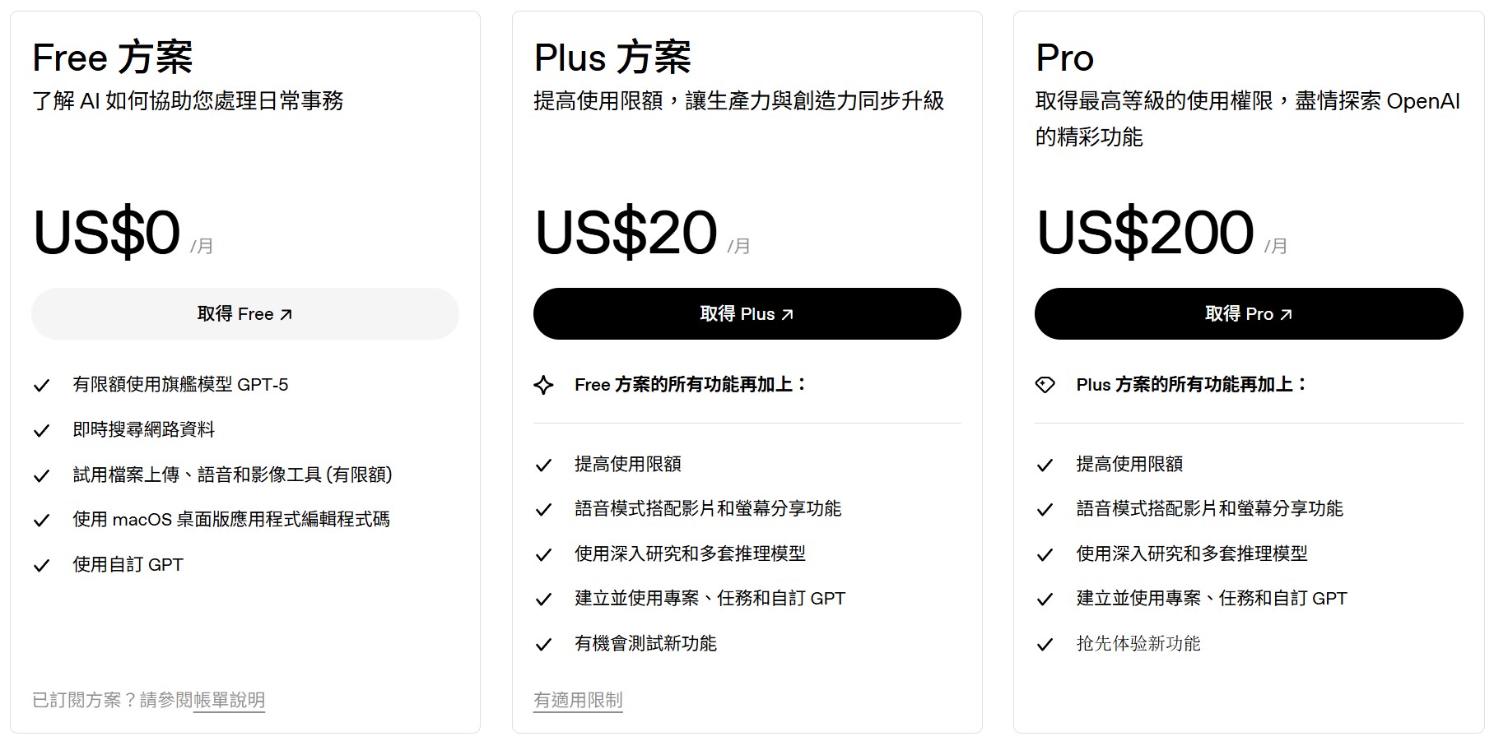The width and height of the screenshot is (1494, 741).
Task: Select the 取得 Free button
Action: [x=244, y=313]
